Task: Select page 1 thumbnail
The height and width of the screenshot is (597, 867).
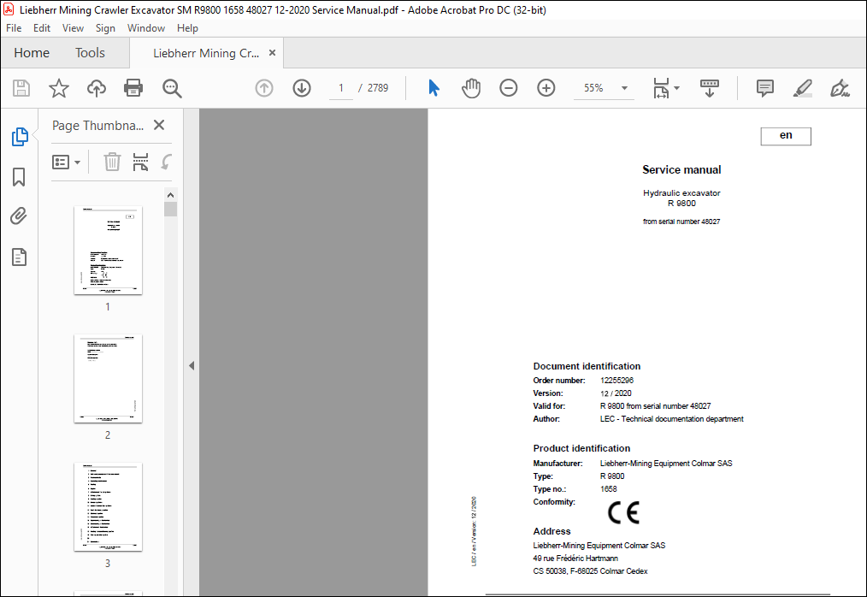Action: (108, 250)
